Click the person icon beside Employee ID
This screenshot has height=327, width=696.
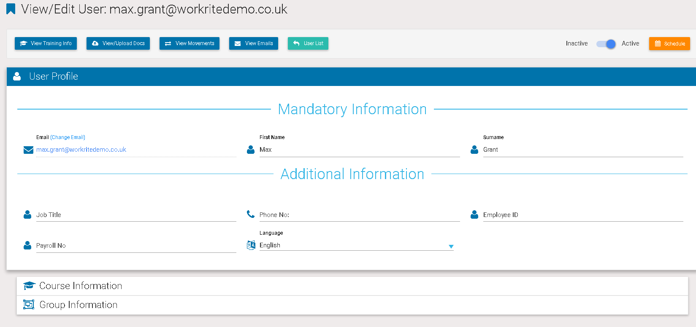[474, 214]
